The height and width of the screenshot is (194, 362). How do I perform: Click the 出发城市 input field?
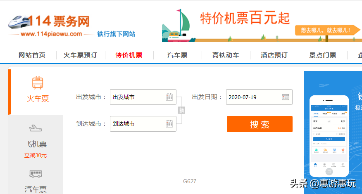(x=138, y=97)
